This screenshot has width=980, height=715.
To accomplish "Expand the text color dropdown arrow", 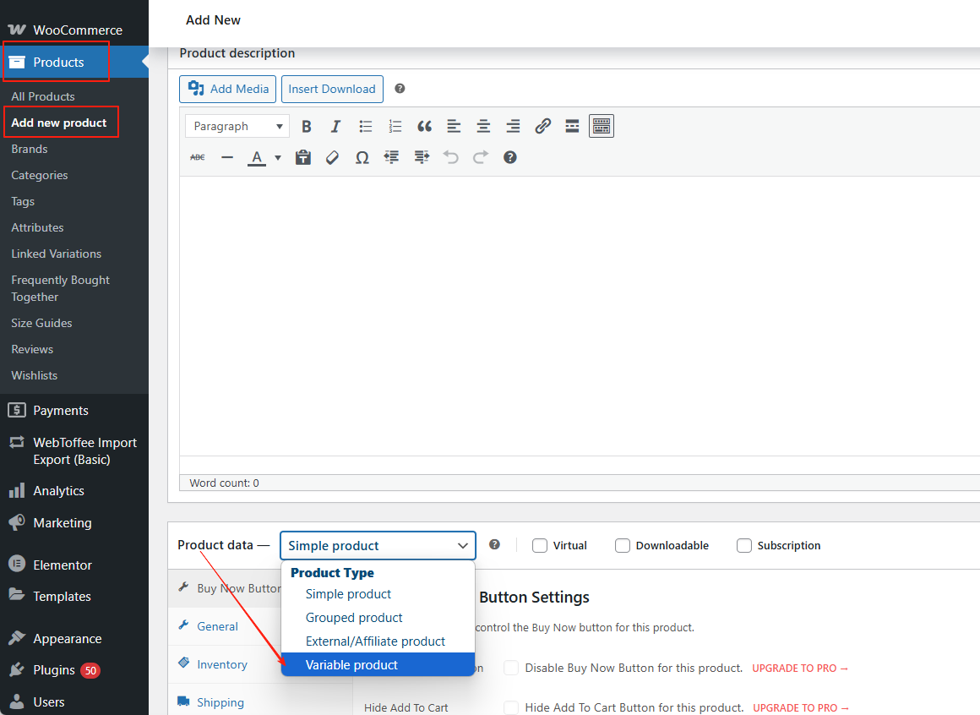I will click(x=278, y=158).
